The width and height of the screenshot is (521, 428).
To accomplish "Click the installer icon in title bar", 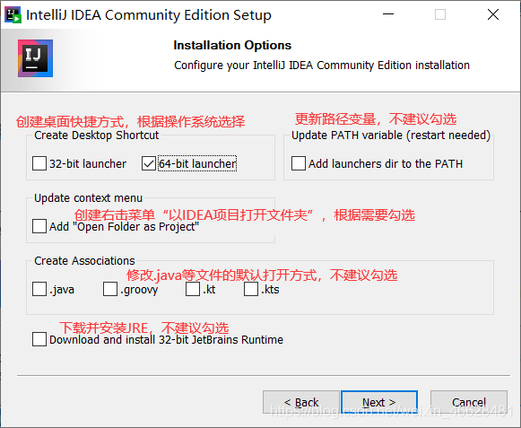I will pyautogui.click(x=13, y=15).
